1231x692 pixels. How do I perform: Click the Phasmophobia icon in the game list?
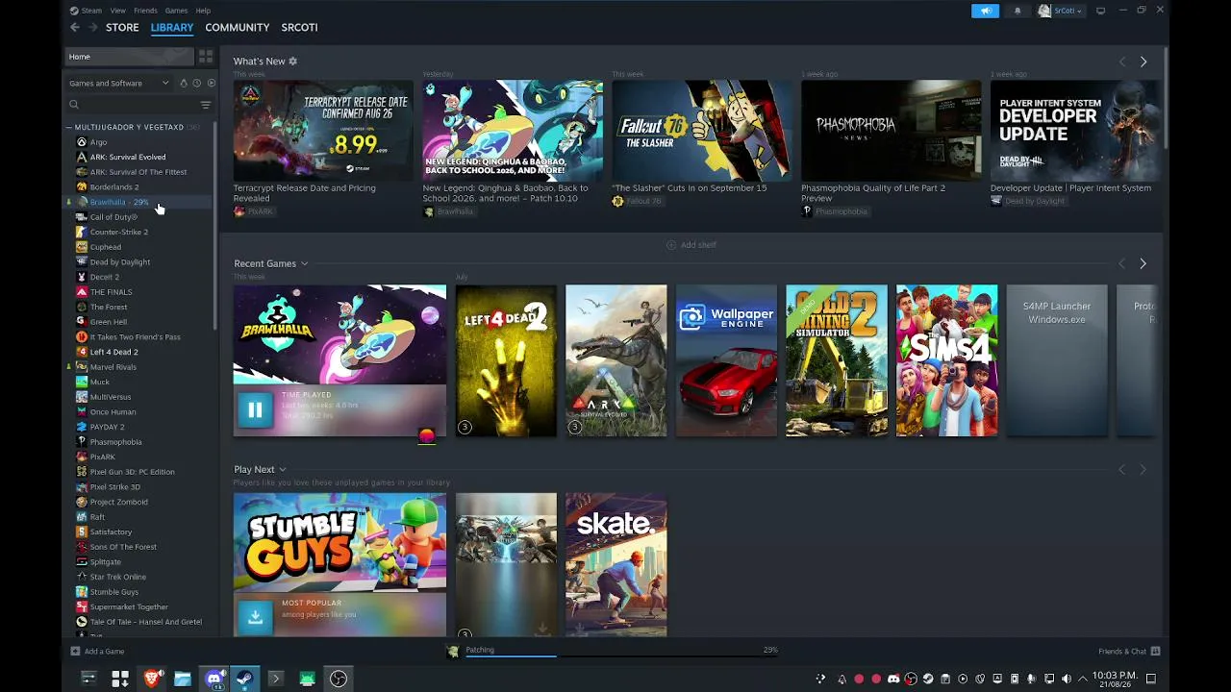(x=82, y=442)
